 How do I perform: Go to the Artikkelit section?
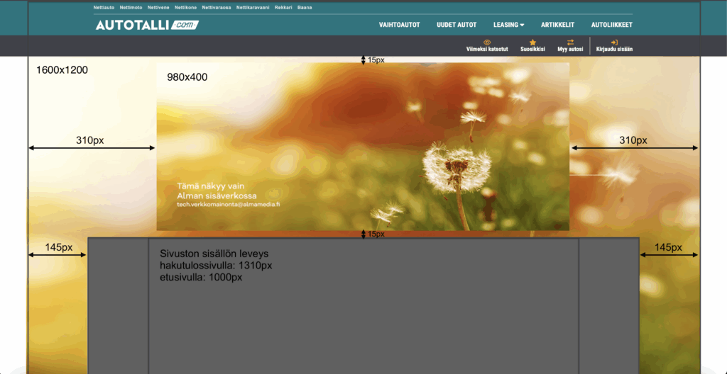557,25
